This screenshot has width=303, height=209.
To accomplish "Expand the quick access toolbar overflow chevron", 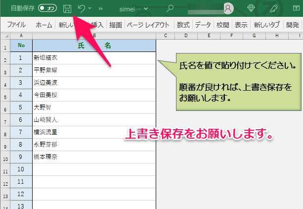I will tap(101, 9).
